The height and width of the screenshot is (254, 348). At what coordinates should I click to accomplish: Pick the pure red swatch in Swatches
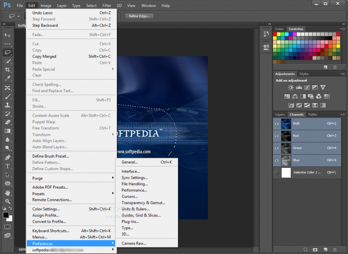point(275,34)
